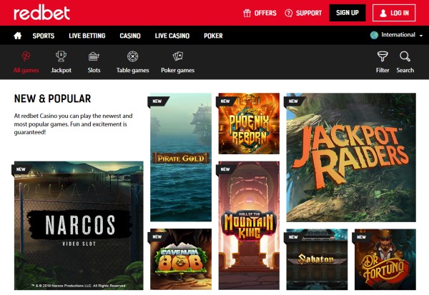Click the 'At redbet Casino' description text

pos(73,124)
